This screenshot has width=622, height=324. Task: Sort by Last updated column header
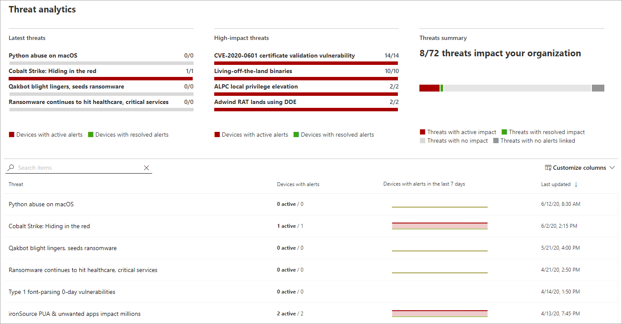point(556,184)
